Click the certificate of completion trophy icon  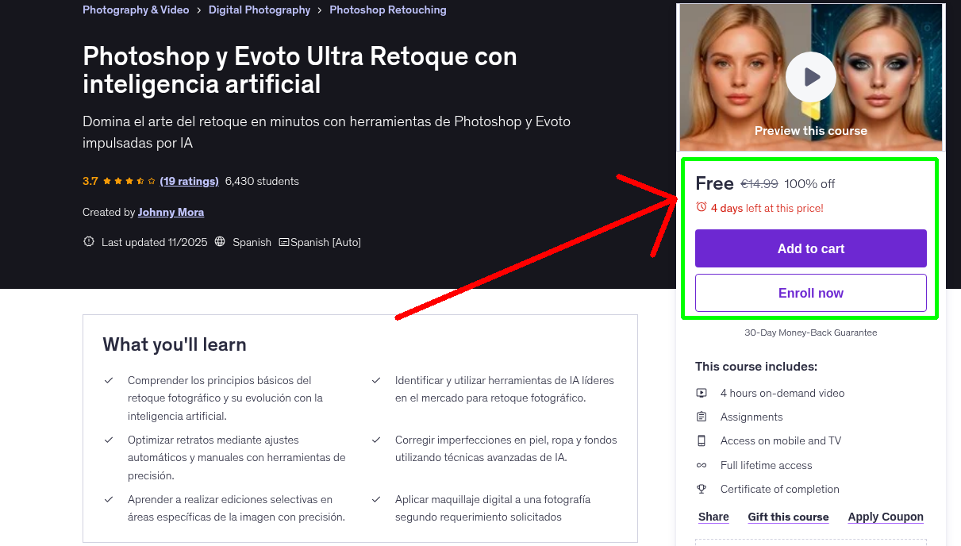pos(702,489)
